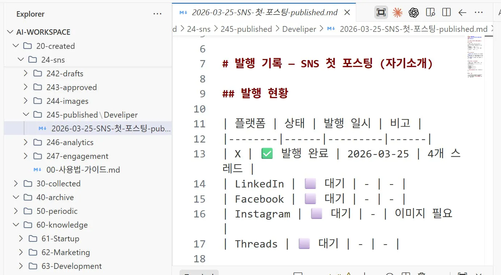The image size is (501, 275).
Task: Toggle the centered layout mode icon
Action: (x=381, y=12)
